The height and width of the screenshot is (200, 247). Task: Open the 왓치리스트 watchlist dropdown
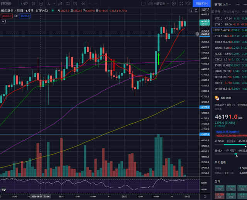(x=222, y=4)
